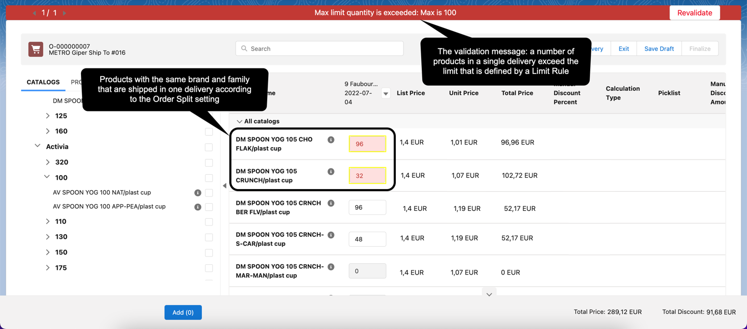Viewport: 747px width, 329px height.
Task: Click info icon for DM SPOON YOG 105 CRNCH-S-CAR
Action: point(331,234)
